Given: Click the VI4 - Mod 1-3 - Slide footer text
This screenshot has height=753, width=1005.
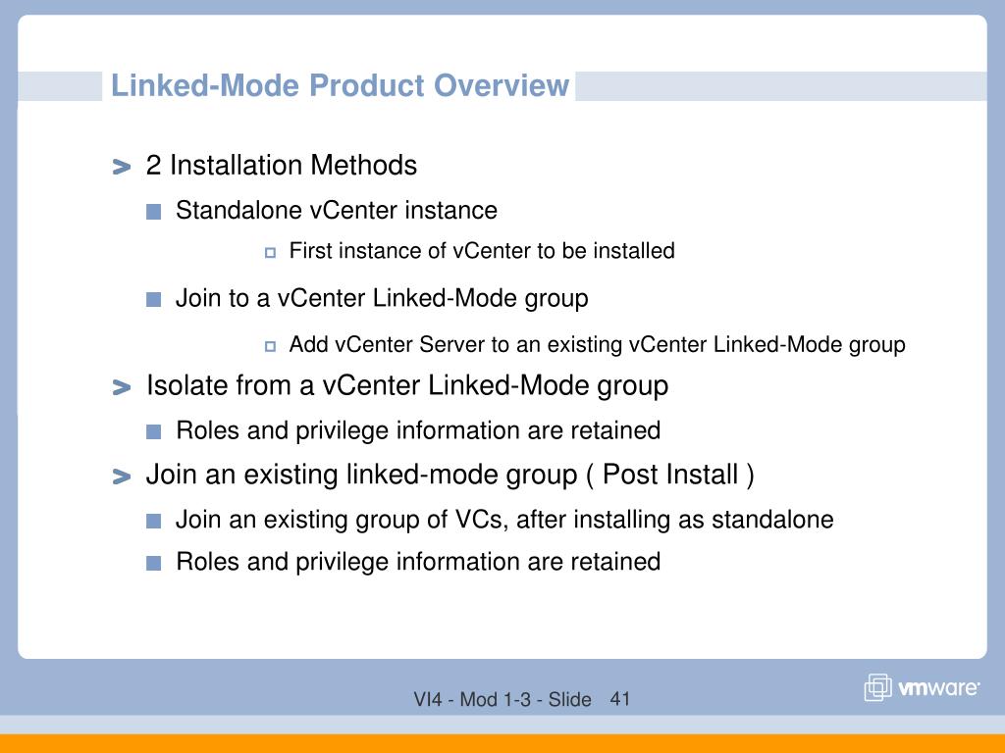Looking at the screenshot, I should coord(502,699).
